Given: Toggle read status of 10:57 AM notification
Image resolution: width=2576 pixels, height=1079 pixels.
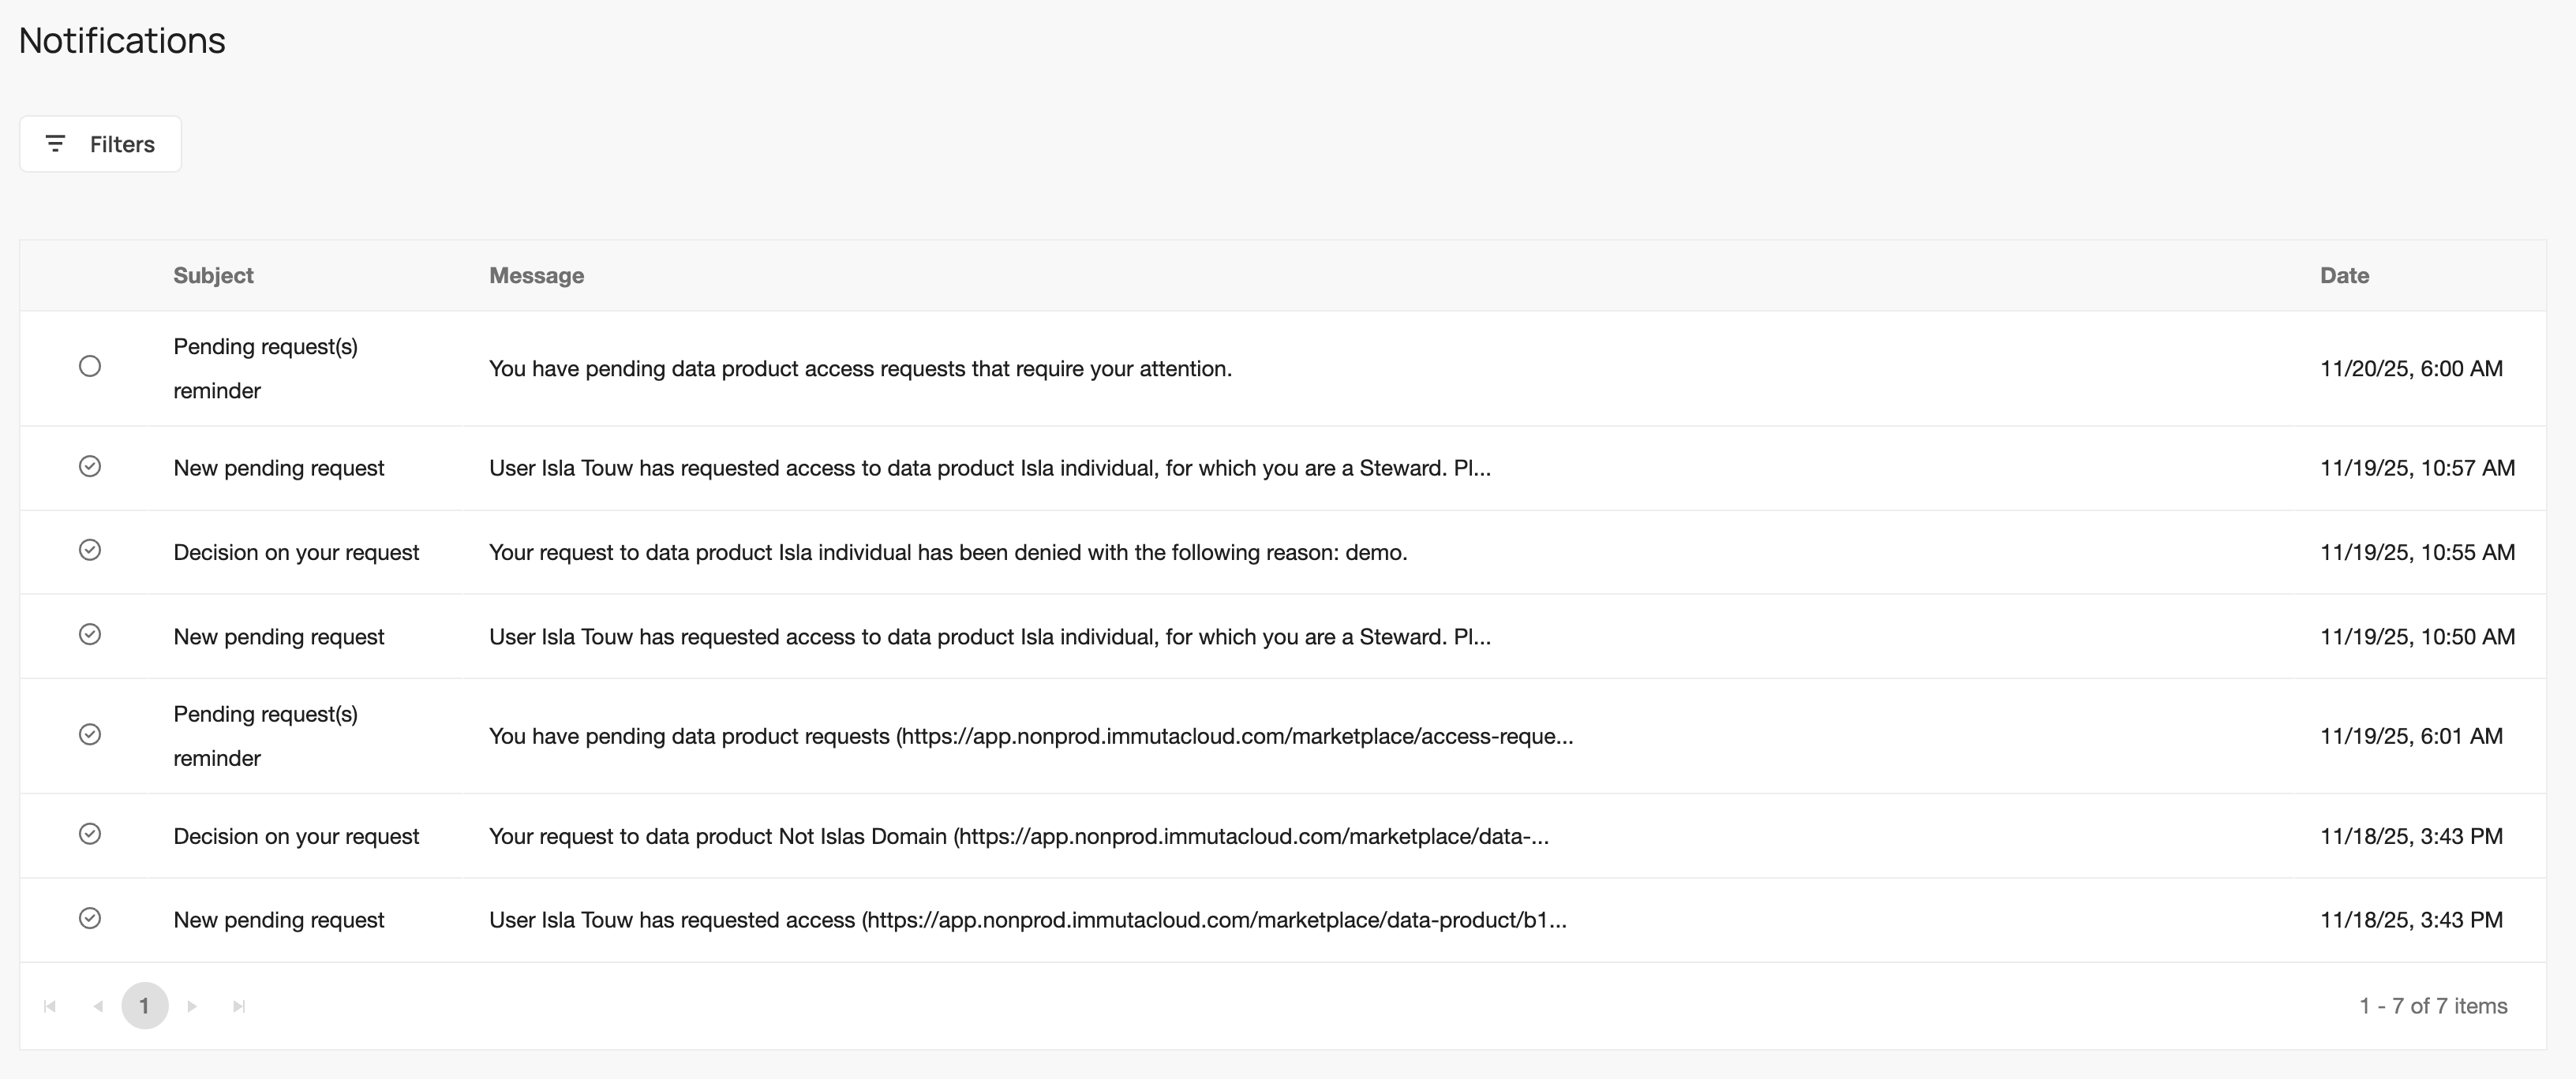Looking at the screenshot, I should pyautogui.click(x=90, y=467).
